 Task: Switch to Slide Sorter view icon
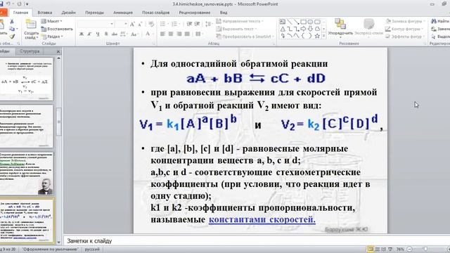tap(378, 249)
